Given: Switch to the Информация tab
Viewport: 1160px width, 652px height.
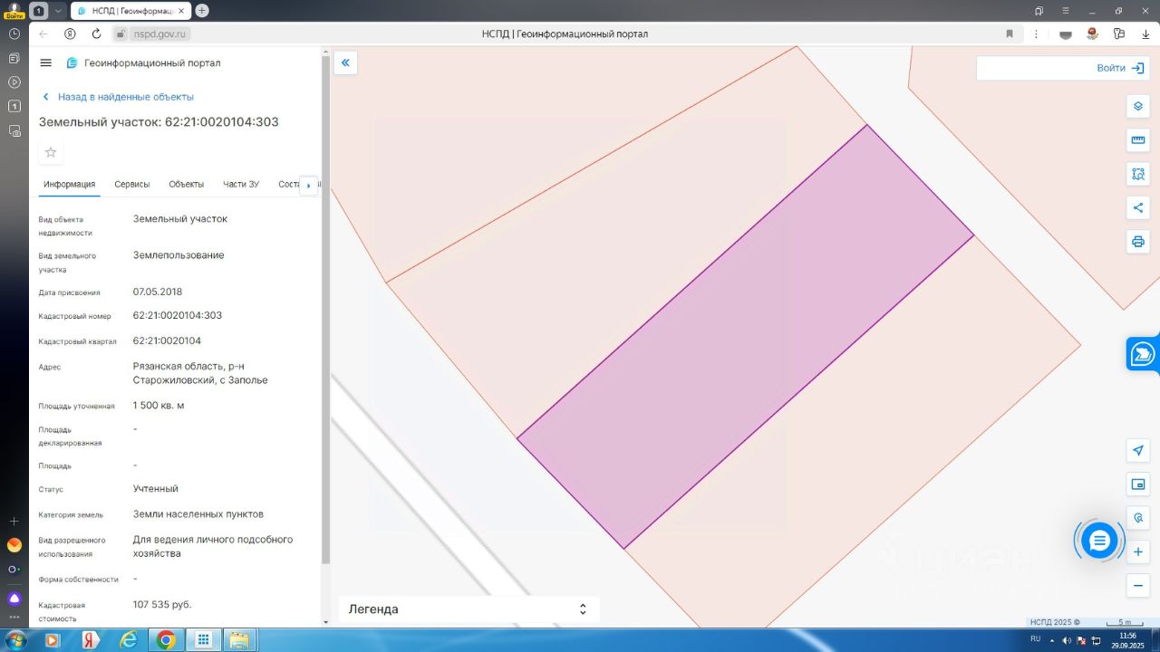Looking at the screenshot, I should pyautogui.click(x=69, y=185).
